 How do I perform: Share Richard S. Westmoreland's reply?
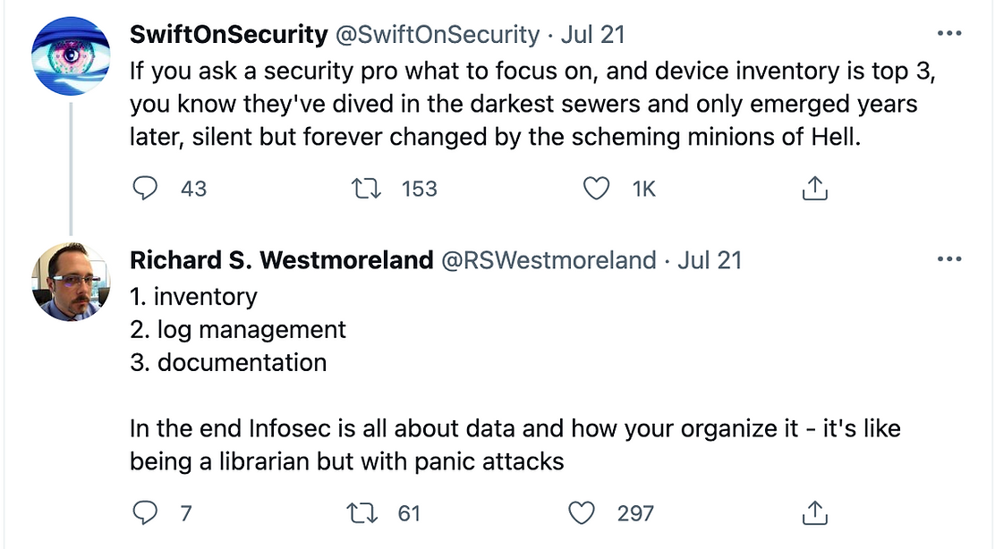pos(815,512)
